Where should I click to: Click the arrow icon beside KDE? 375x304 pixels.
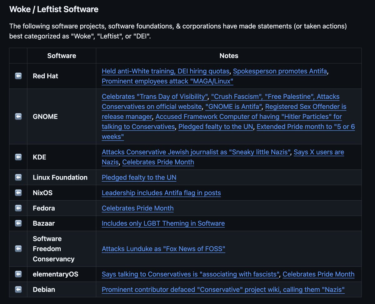(x=18, y=157)
